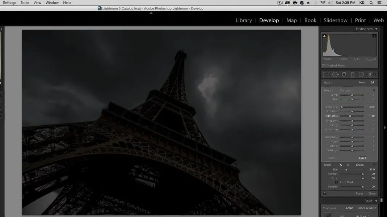Activate the Graduated Filter tool
Screen dimensions: 387x217
tap(353, 74)
